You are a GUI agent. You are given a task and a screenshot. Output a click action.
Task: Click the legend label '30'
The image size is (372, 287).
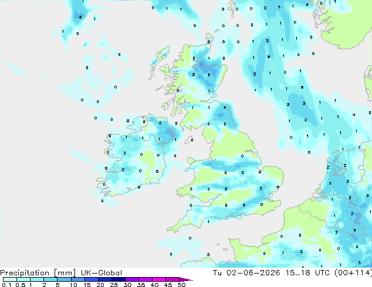click(x=127, y=285)
